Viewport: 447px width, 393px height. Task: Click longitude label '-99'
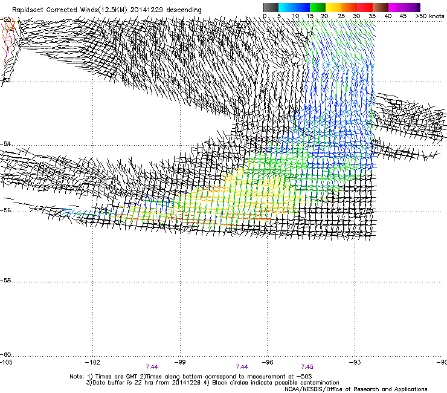[x=180, y=362]
